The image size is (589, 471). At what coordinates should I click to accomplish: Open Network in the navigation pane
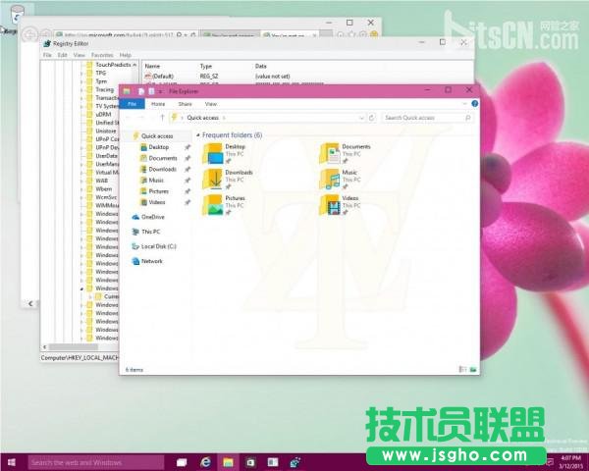[x=152, y=261]
